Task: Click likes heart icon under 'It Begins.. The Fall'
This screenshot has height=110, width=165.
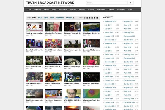Action: click(50, 35)
